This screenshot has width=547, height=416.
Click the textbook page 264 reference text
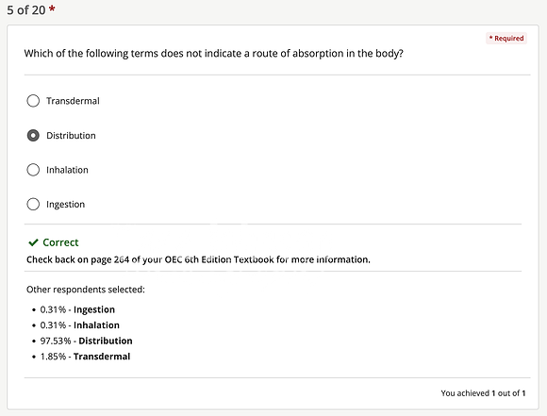click(198, 259)
